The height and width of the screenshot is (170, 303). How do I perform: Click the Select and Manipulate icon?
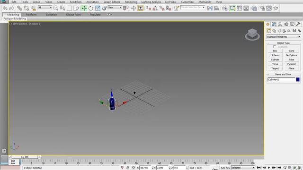134,8
